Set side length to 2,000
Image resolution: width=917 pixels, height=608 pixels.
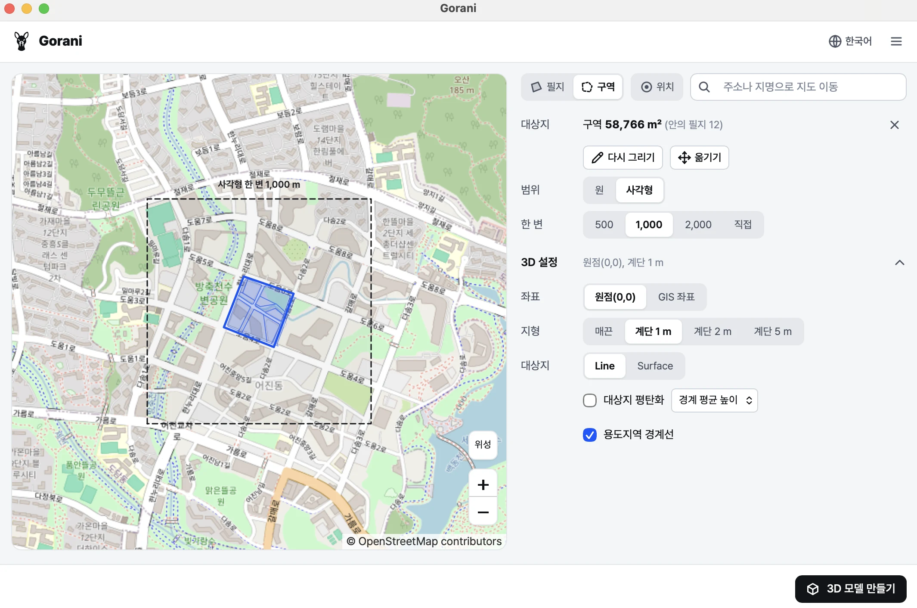tap(698, 225)
